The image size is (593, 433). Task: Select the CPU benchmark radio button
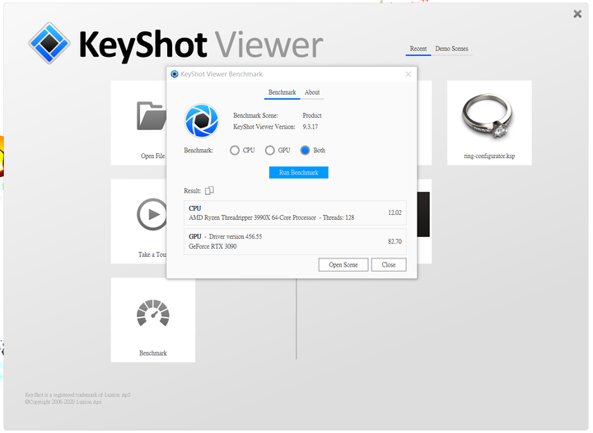(x=235, y=151)
